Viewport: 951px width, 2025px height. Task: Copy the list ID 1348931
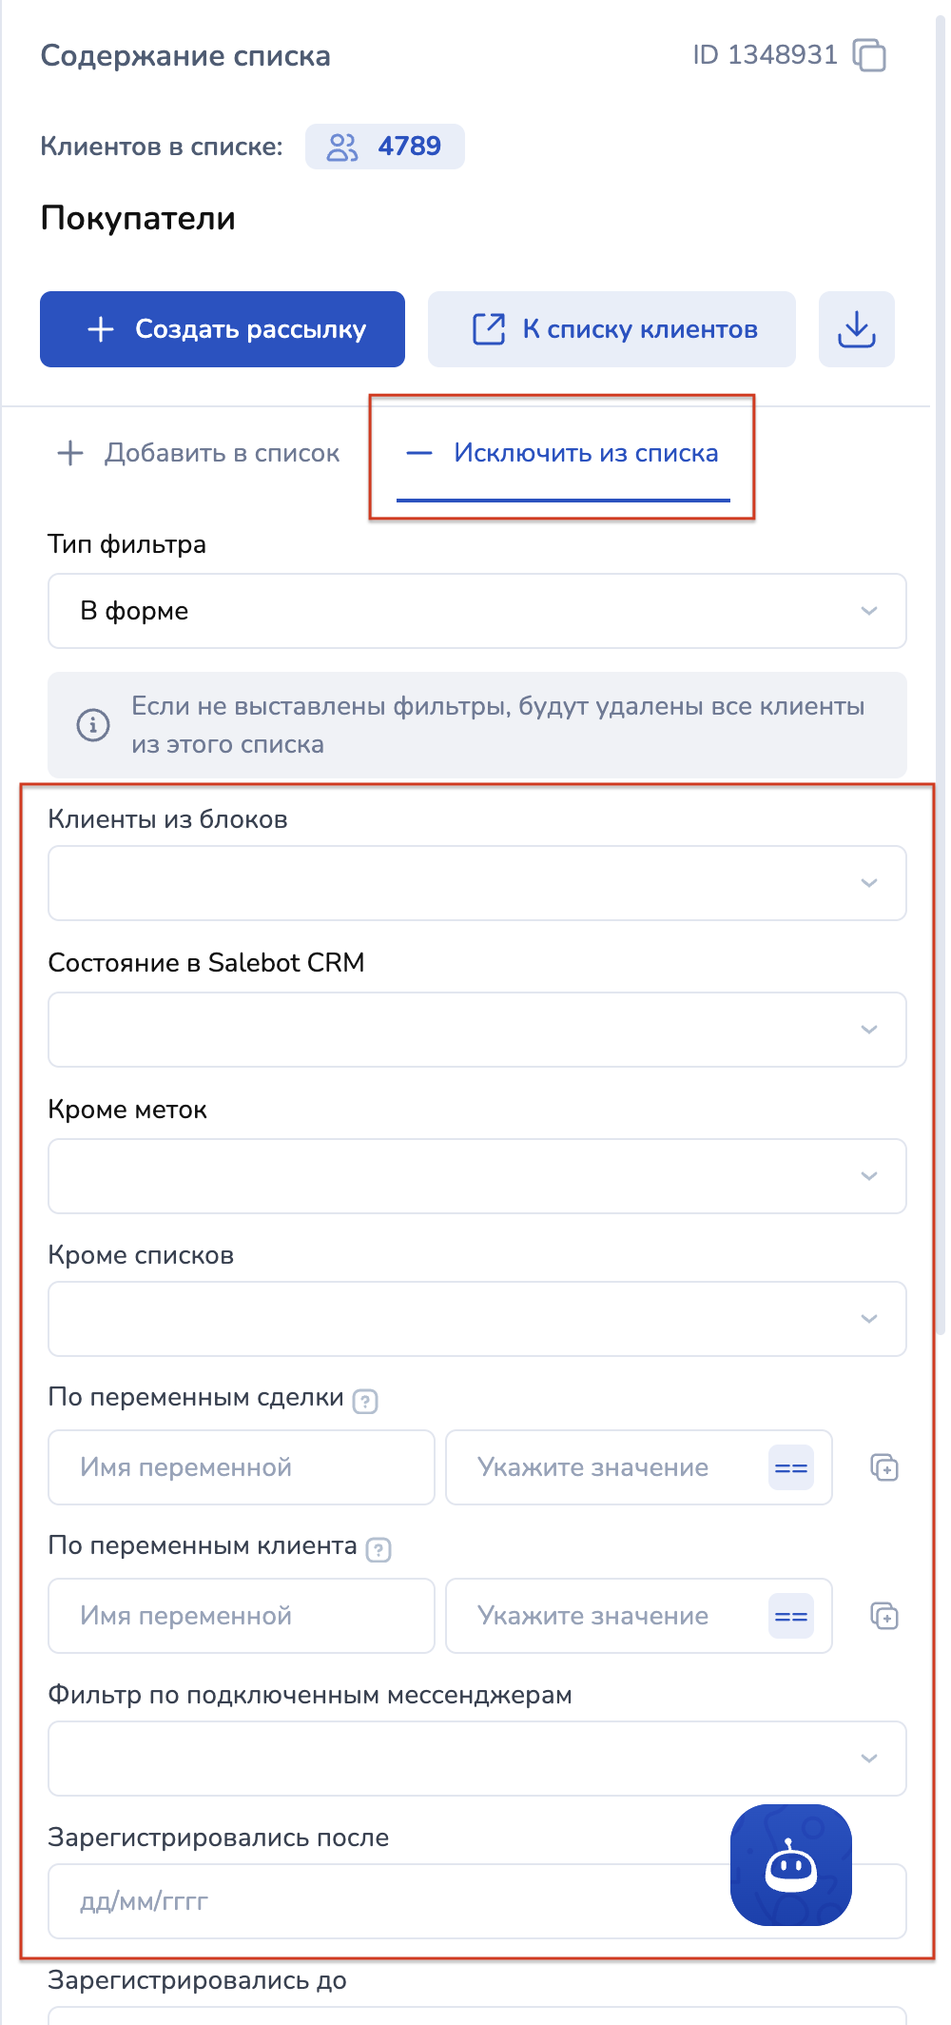(869, 55)
